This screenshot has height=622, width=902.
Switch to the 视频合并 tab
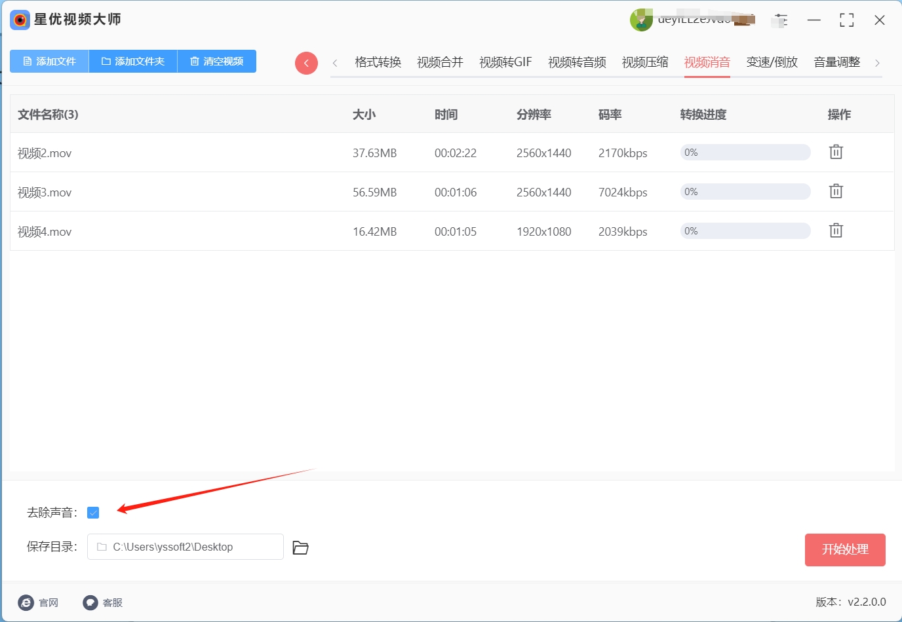click(440, 62)
